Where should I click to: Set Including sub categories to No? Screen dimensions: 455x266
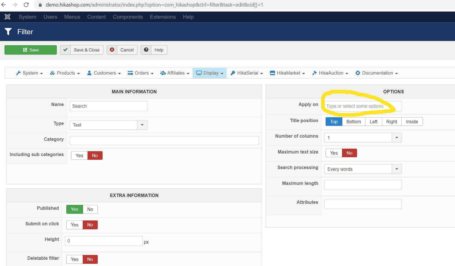coord(95,155)
